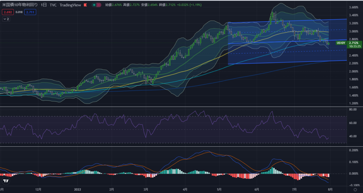The image size is (363, 193).
Task: Click the 2022 label on time axis
Action: point(78,189)
